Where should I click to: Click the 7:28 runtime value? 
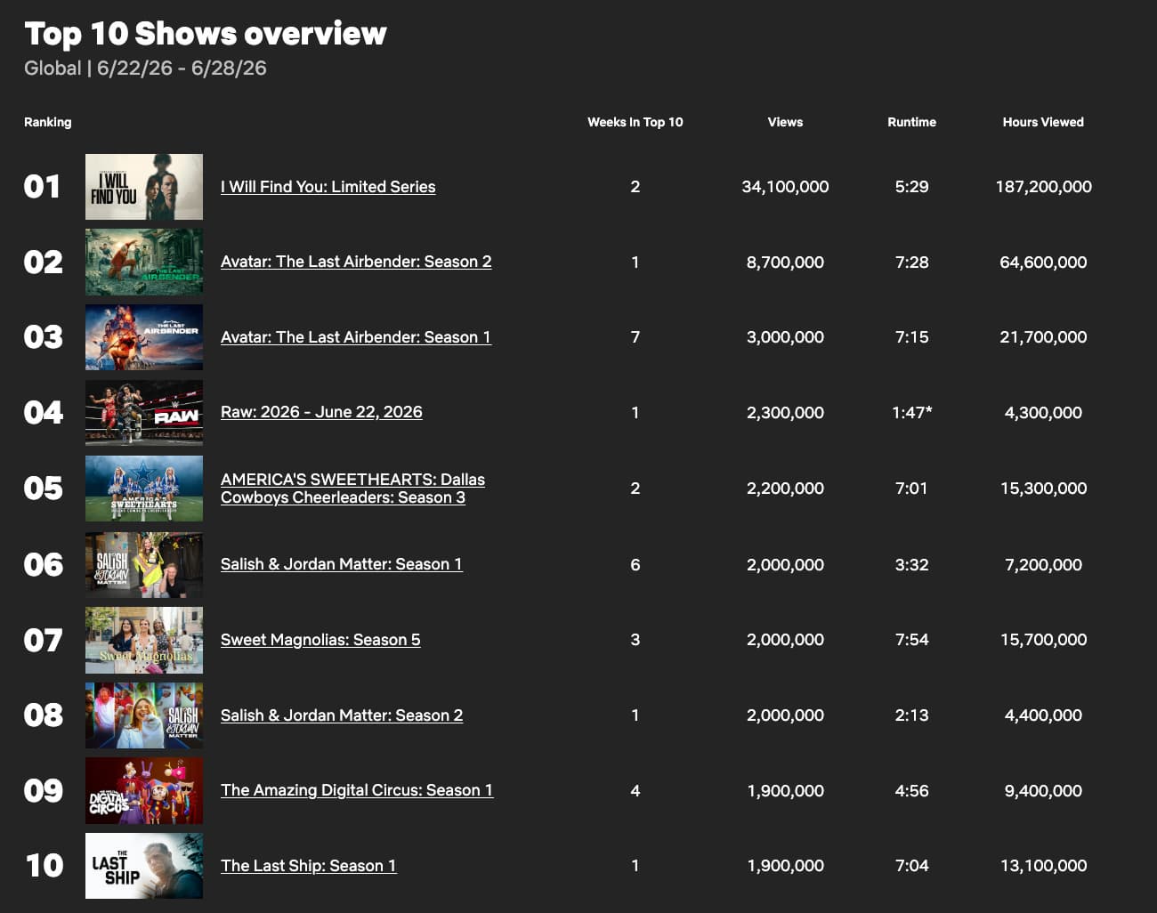[x=911, y=263]
